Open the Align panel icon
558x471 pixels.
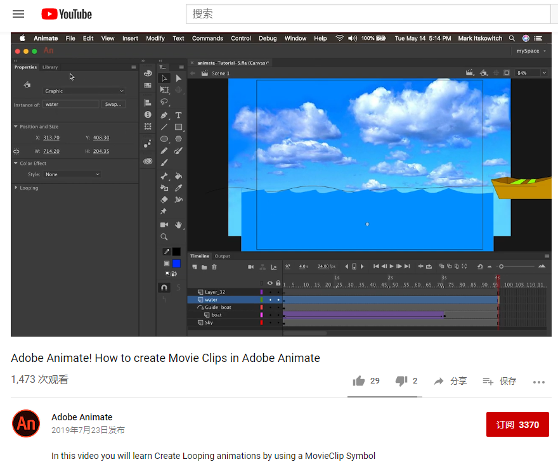coord(148,103)
